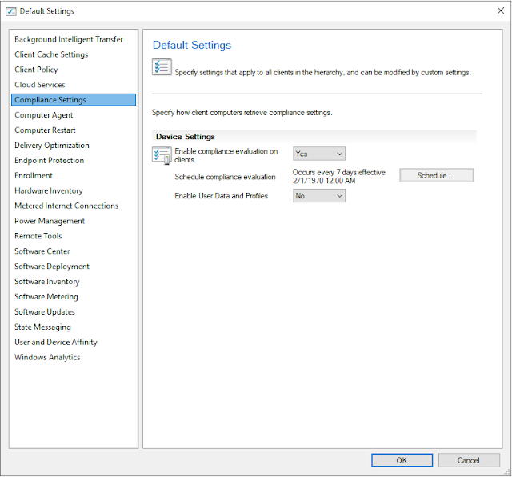Image resolution: width=512 pixels, height=477 pixels.
Task: Click the Device Settings compliance icon
Action: [x=162, y=155]
